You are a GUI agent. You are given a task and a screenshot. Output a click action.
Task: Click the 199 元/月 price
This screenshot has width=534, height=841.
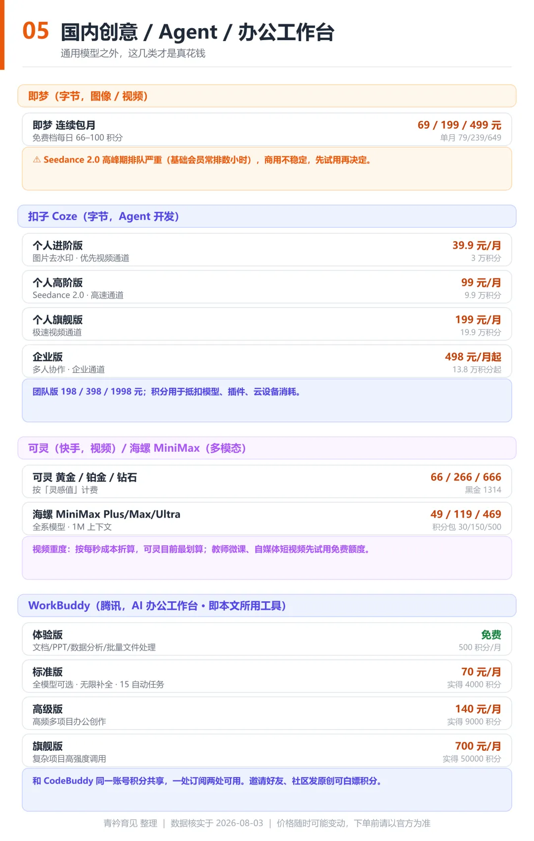pyautogui.click(x=478, y=319)
